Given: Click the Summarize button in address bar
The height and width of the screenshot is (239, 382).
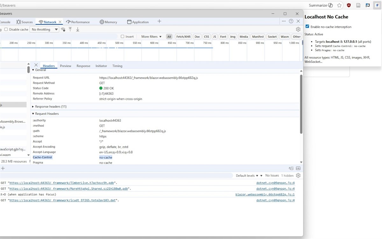Looking at the screenshot, I should pos(321,5).
